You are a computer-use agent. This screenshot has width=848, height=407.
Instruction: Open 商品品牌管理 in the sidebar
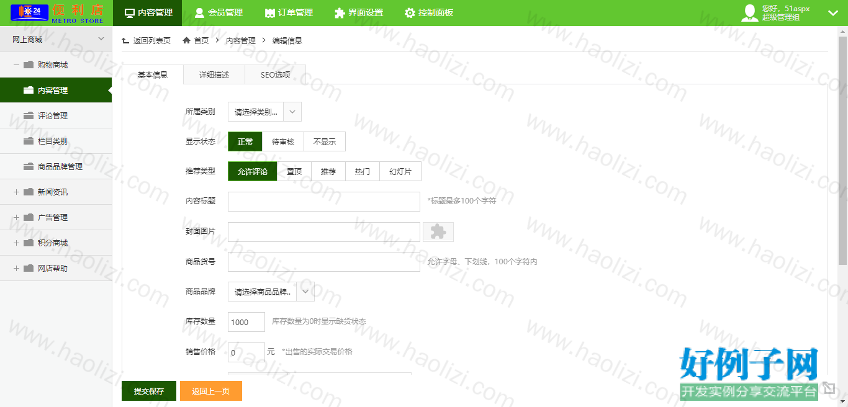[56, 166]
